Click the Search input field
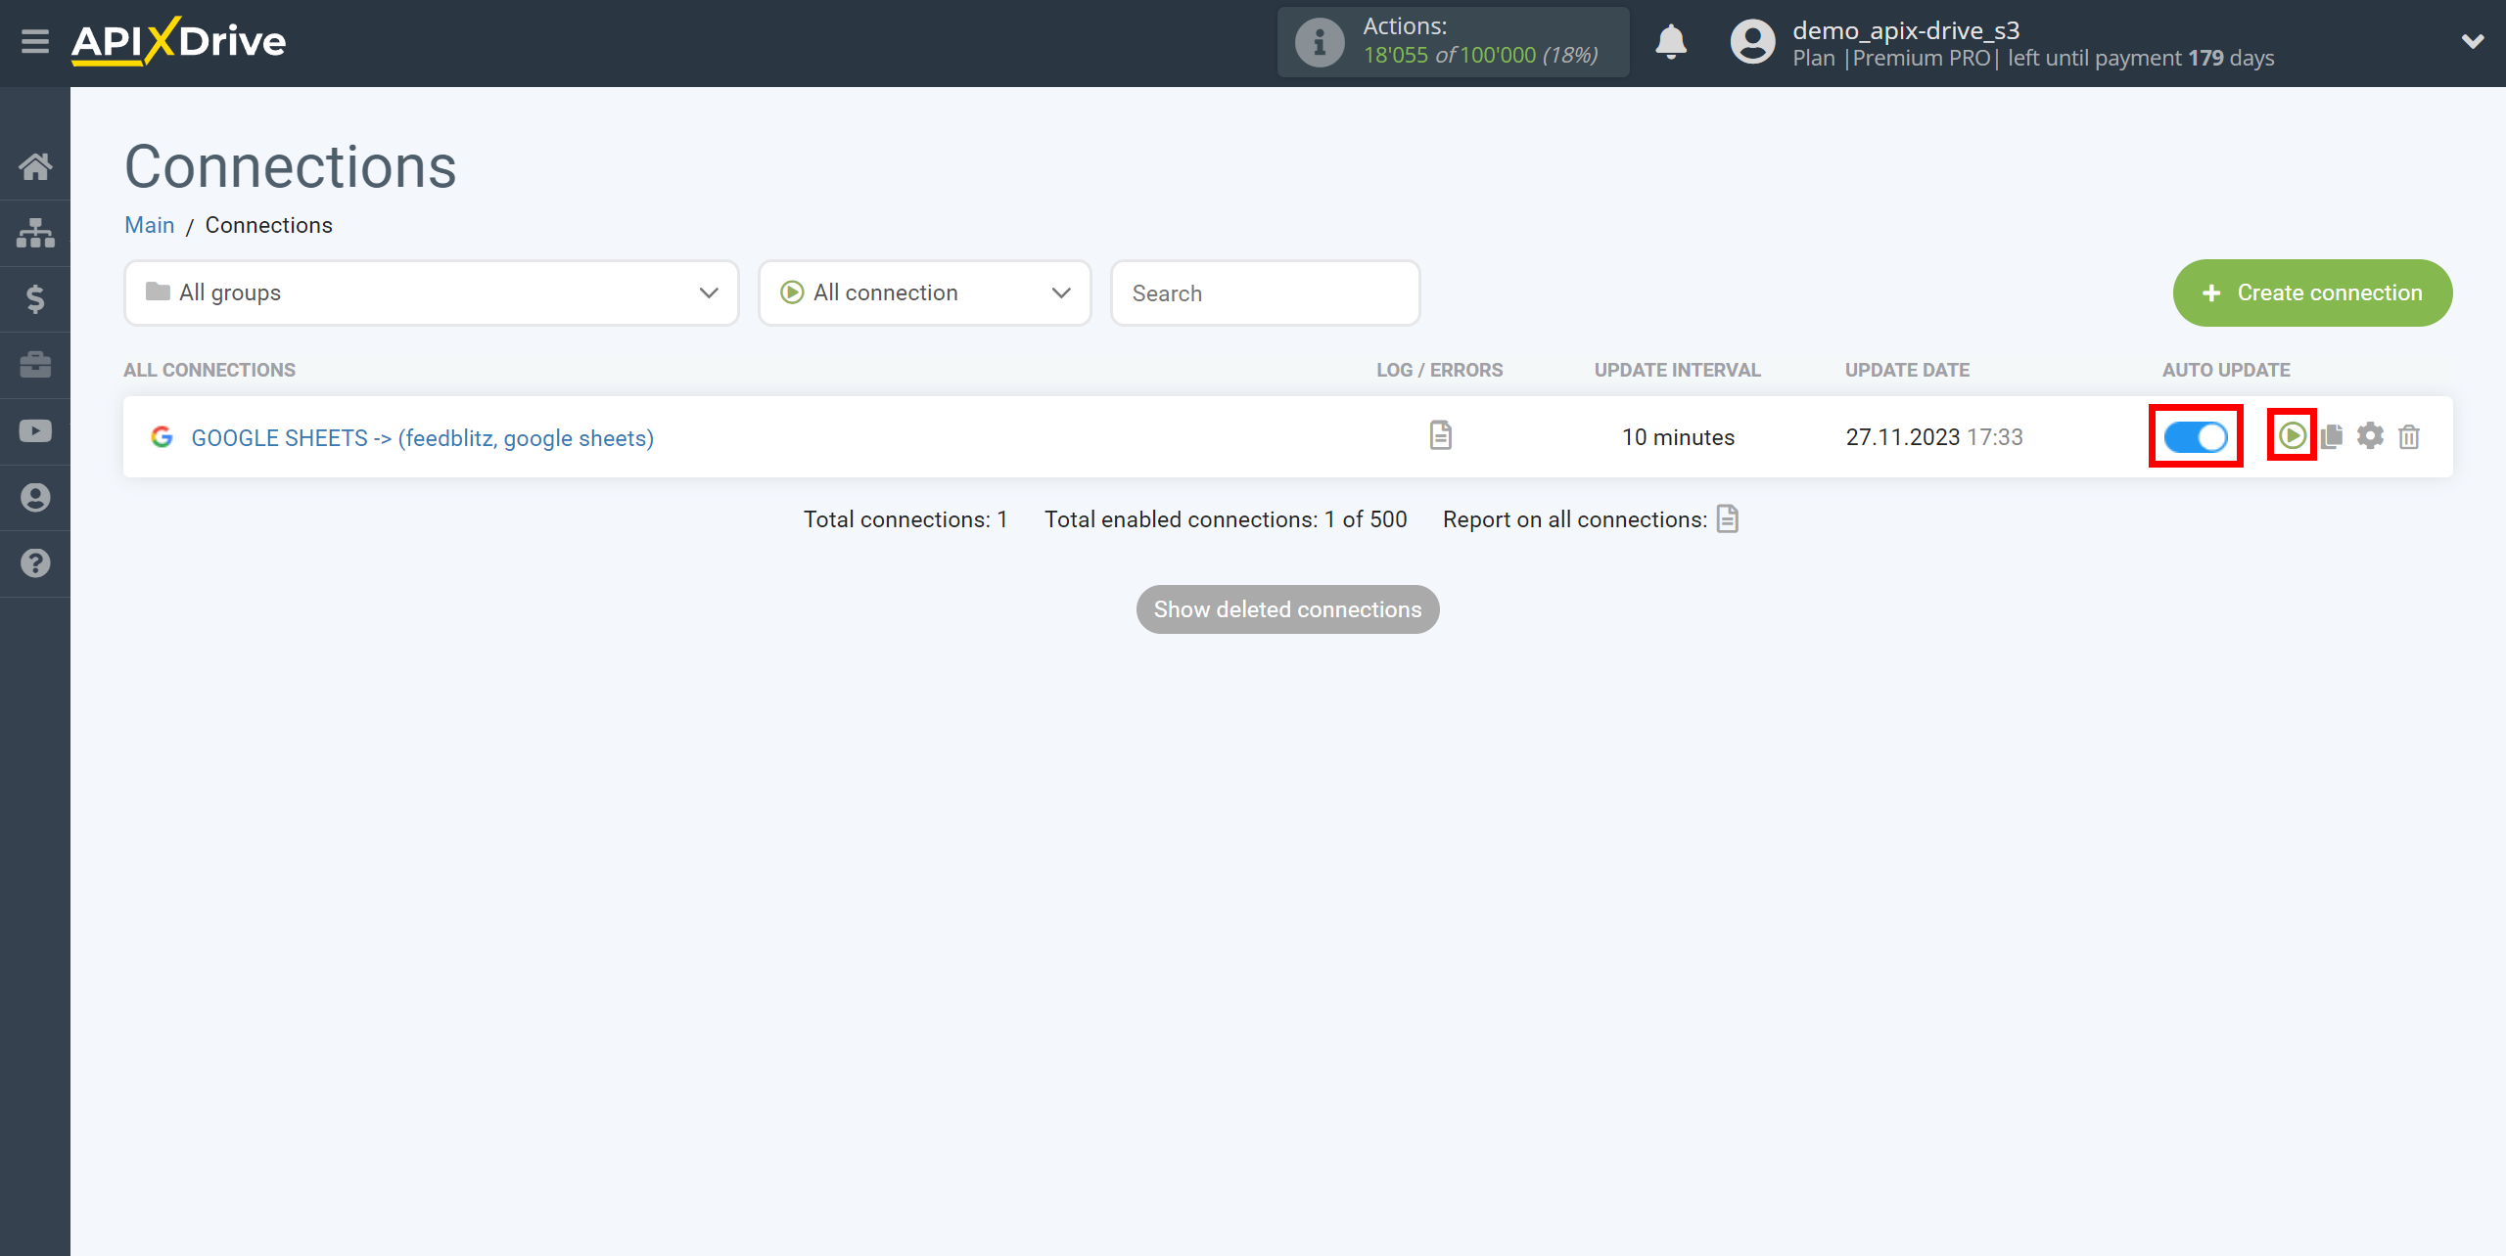The image size is (2506, 1256). tap(1266, 292)
